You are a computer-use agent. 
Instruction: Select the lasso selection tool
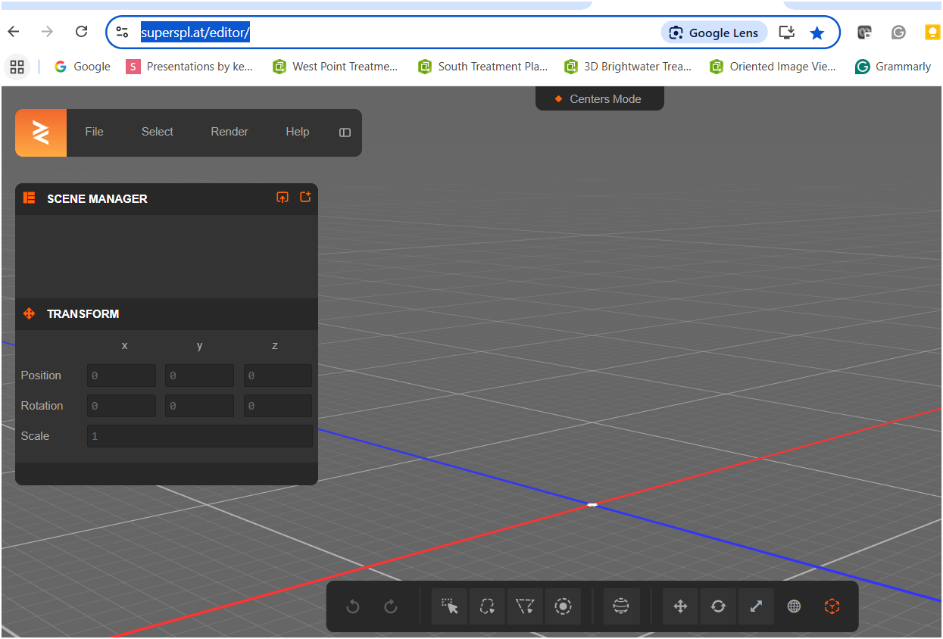tap(487, 606)
